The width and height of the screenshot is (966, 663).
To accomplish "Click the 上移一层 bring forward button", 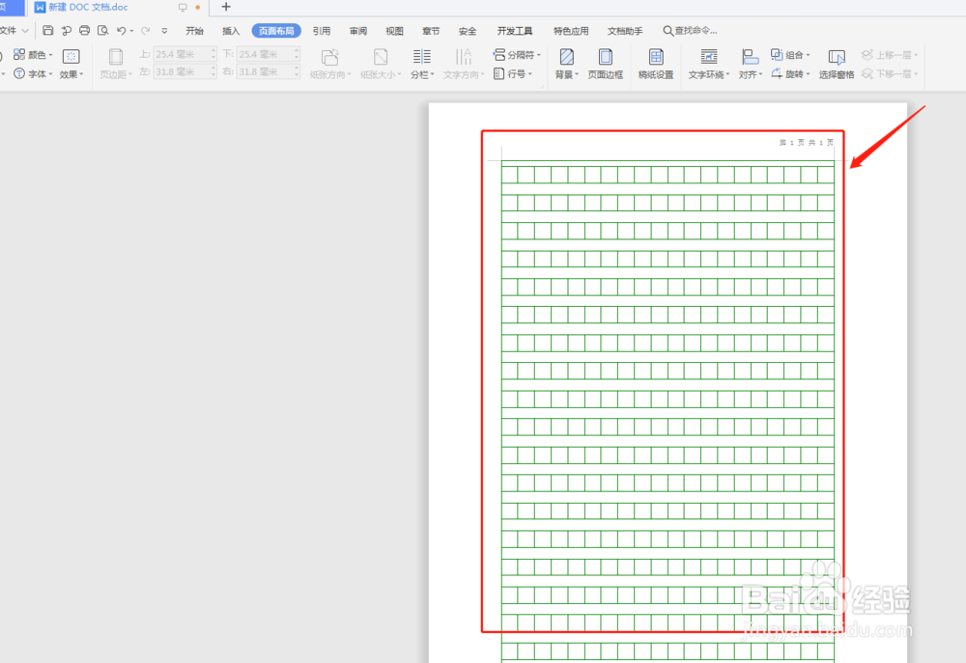I will [890, 55].
